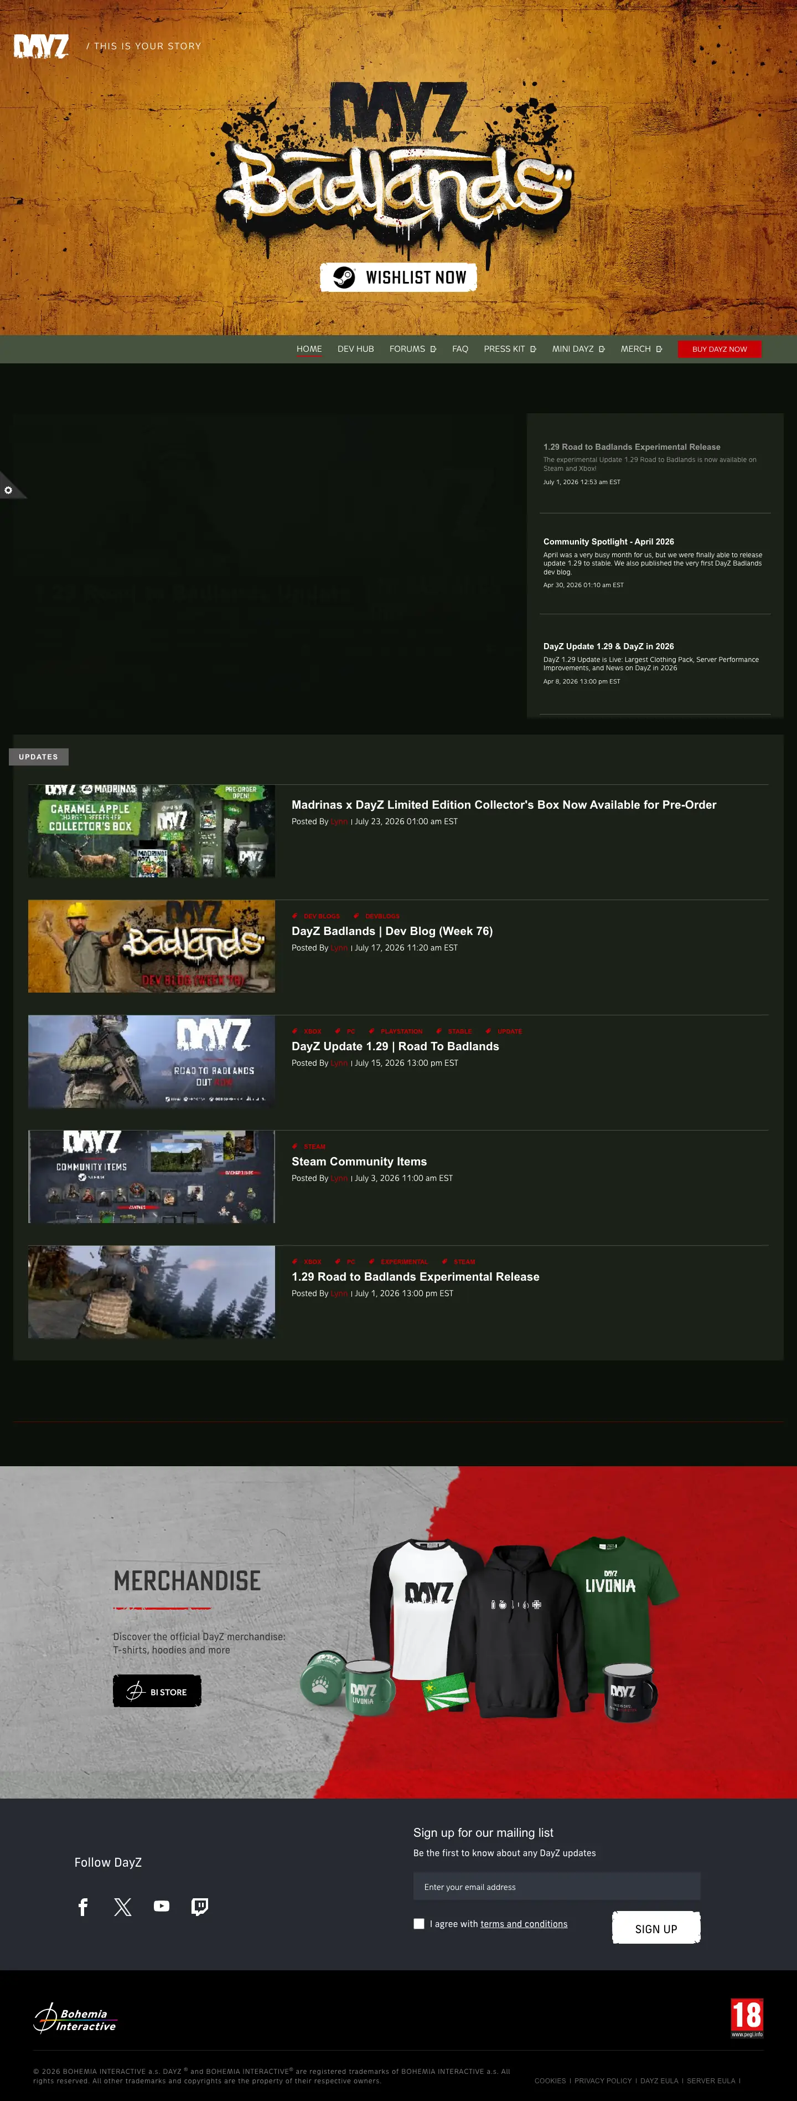Viewport: 797px width, 2101px height.
Task: Open the Badlands Dev Blog Week 76 thumbnail
Action: 152,946
